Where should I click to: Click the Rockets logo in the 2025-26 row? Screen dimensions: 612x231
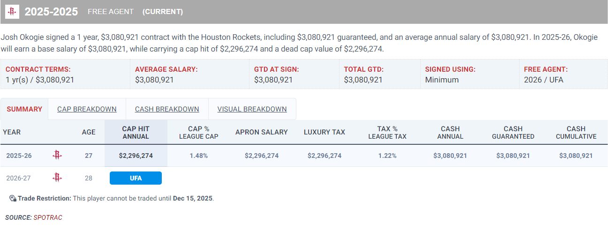point(57,156)
